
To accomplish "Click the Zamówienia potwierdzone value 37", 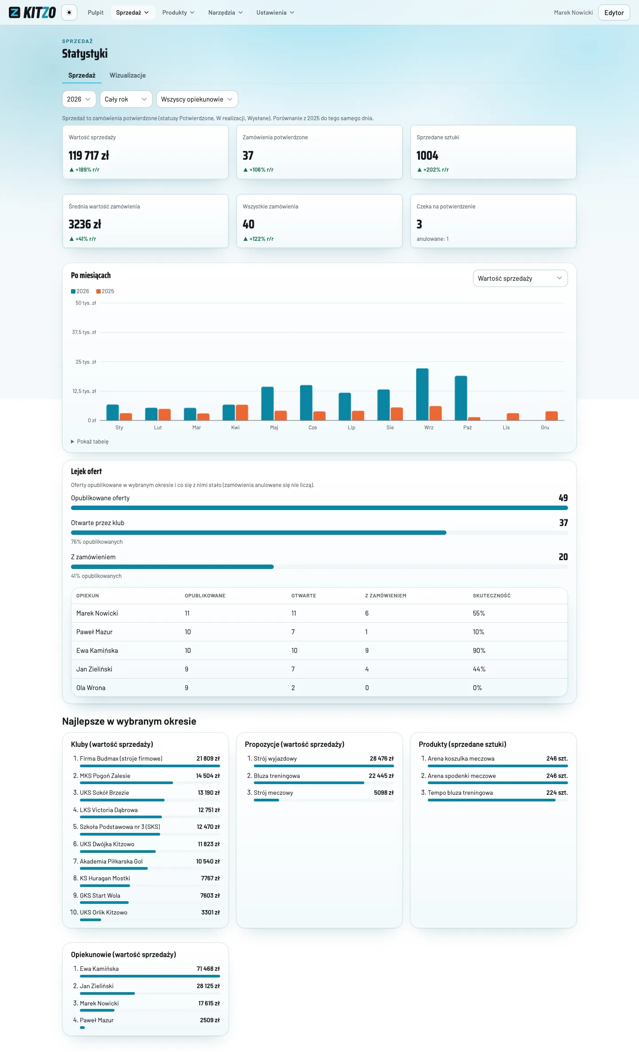I will pyautogui.click(x=248, y=156).
